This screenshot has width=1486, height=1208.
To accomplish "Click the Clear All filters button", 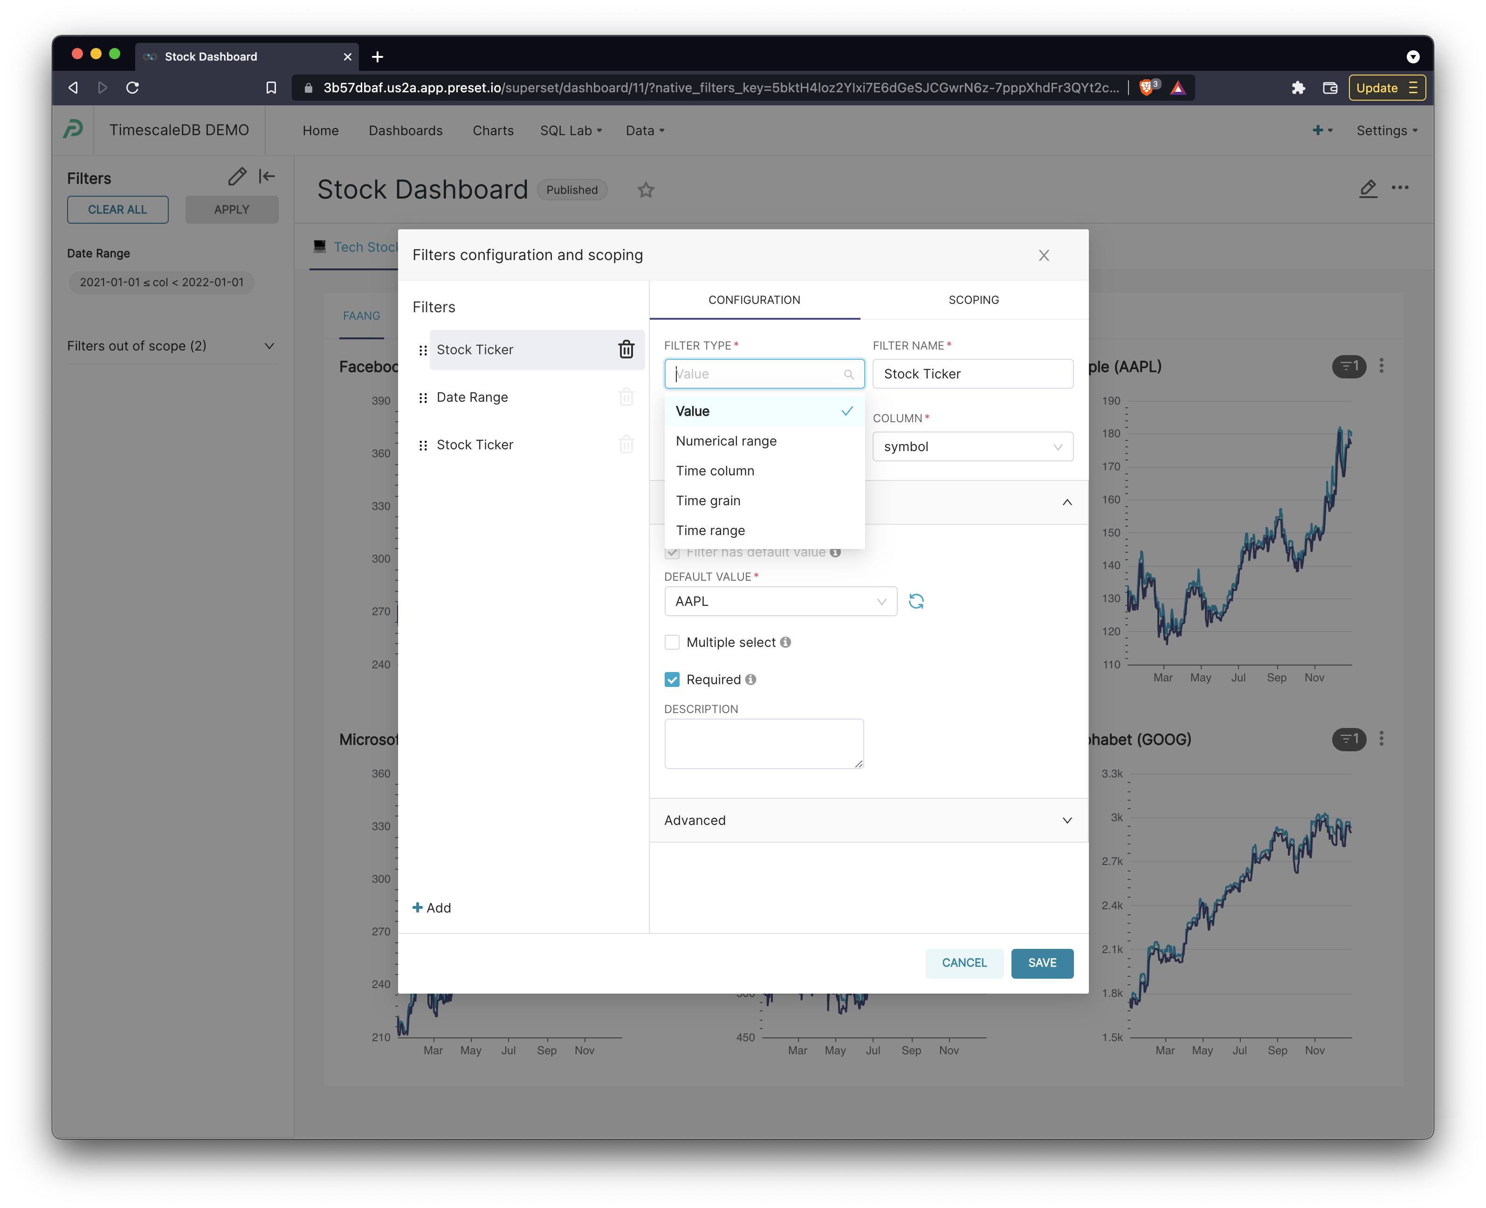I will tap(117, 209).
